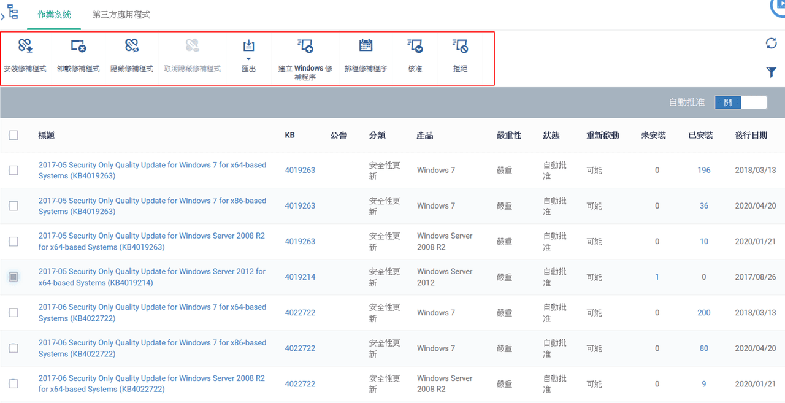Choose the 隱藏修補程式 hide patch icon
This screenshot has width=785, height=403.
[132, 45]
